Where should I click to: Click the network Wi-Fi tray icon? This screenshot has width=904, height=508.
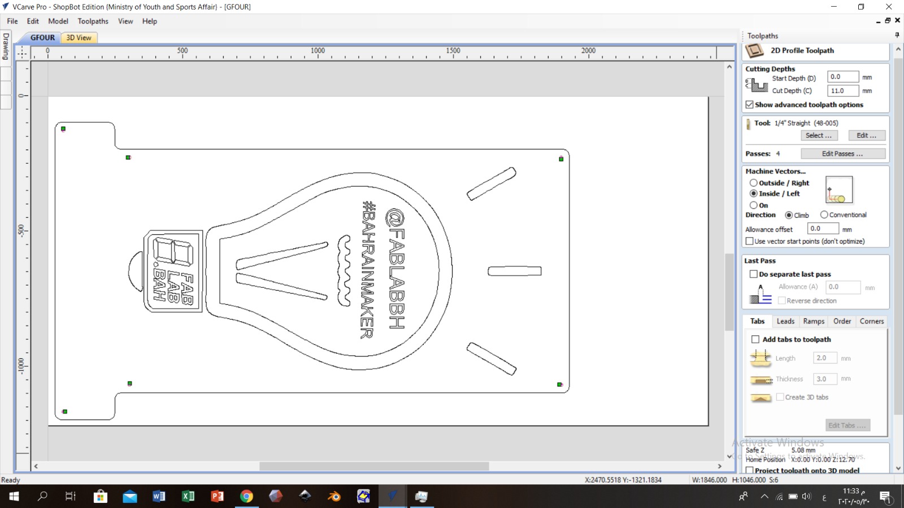[x=779, y=497]
